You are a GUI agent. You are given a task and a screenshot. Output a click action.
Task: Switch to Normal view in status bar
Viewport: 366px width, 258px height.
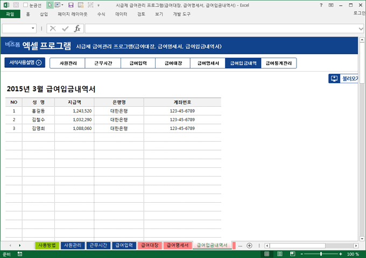(x=268, y=254)
